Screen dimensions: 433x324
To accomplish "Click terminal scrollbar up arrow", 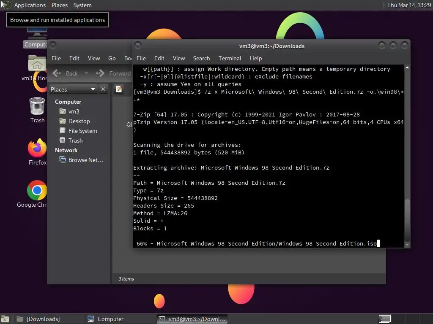I will tap(407, 67).
